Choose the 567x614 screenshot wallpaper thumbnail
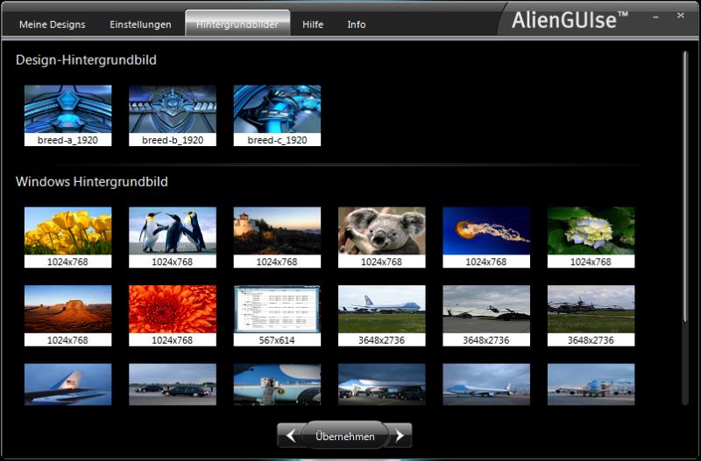Screen dimensions: 701x461 click(277, 309)
